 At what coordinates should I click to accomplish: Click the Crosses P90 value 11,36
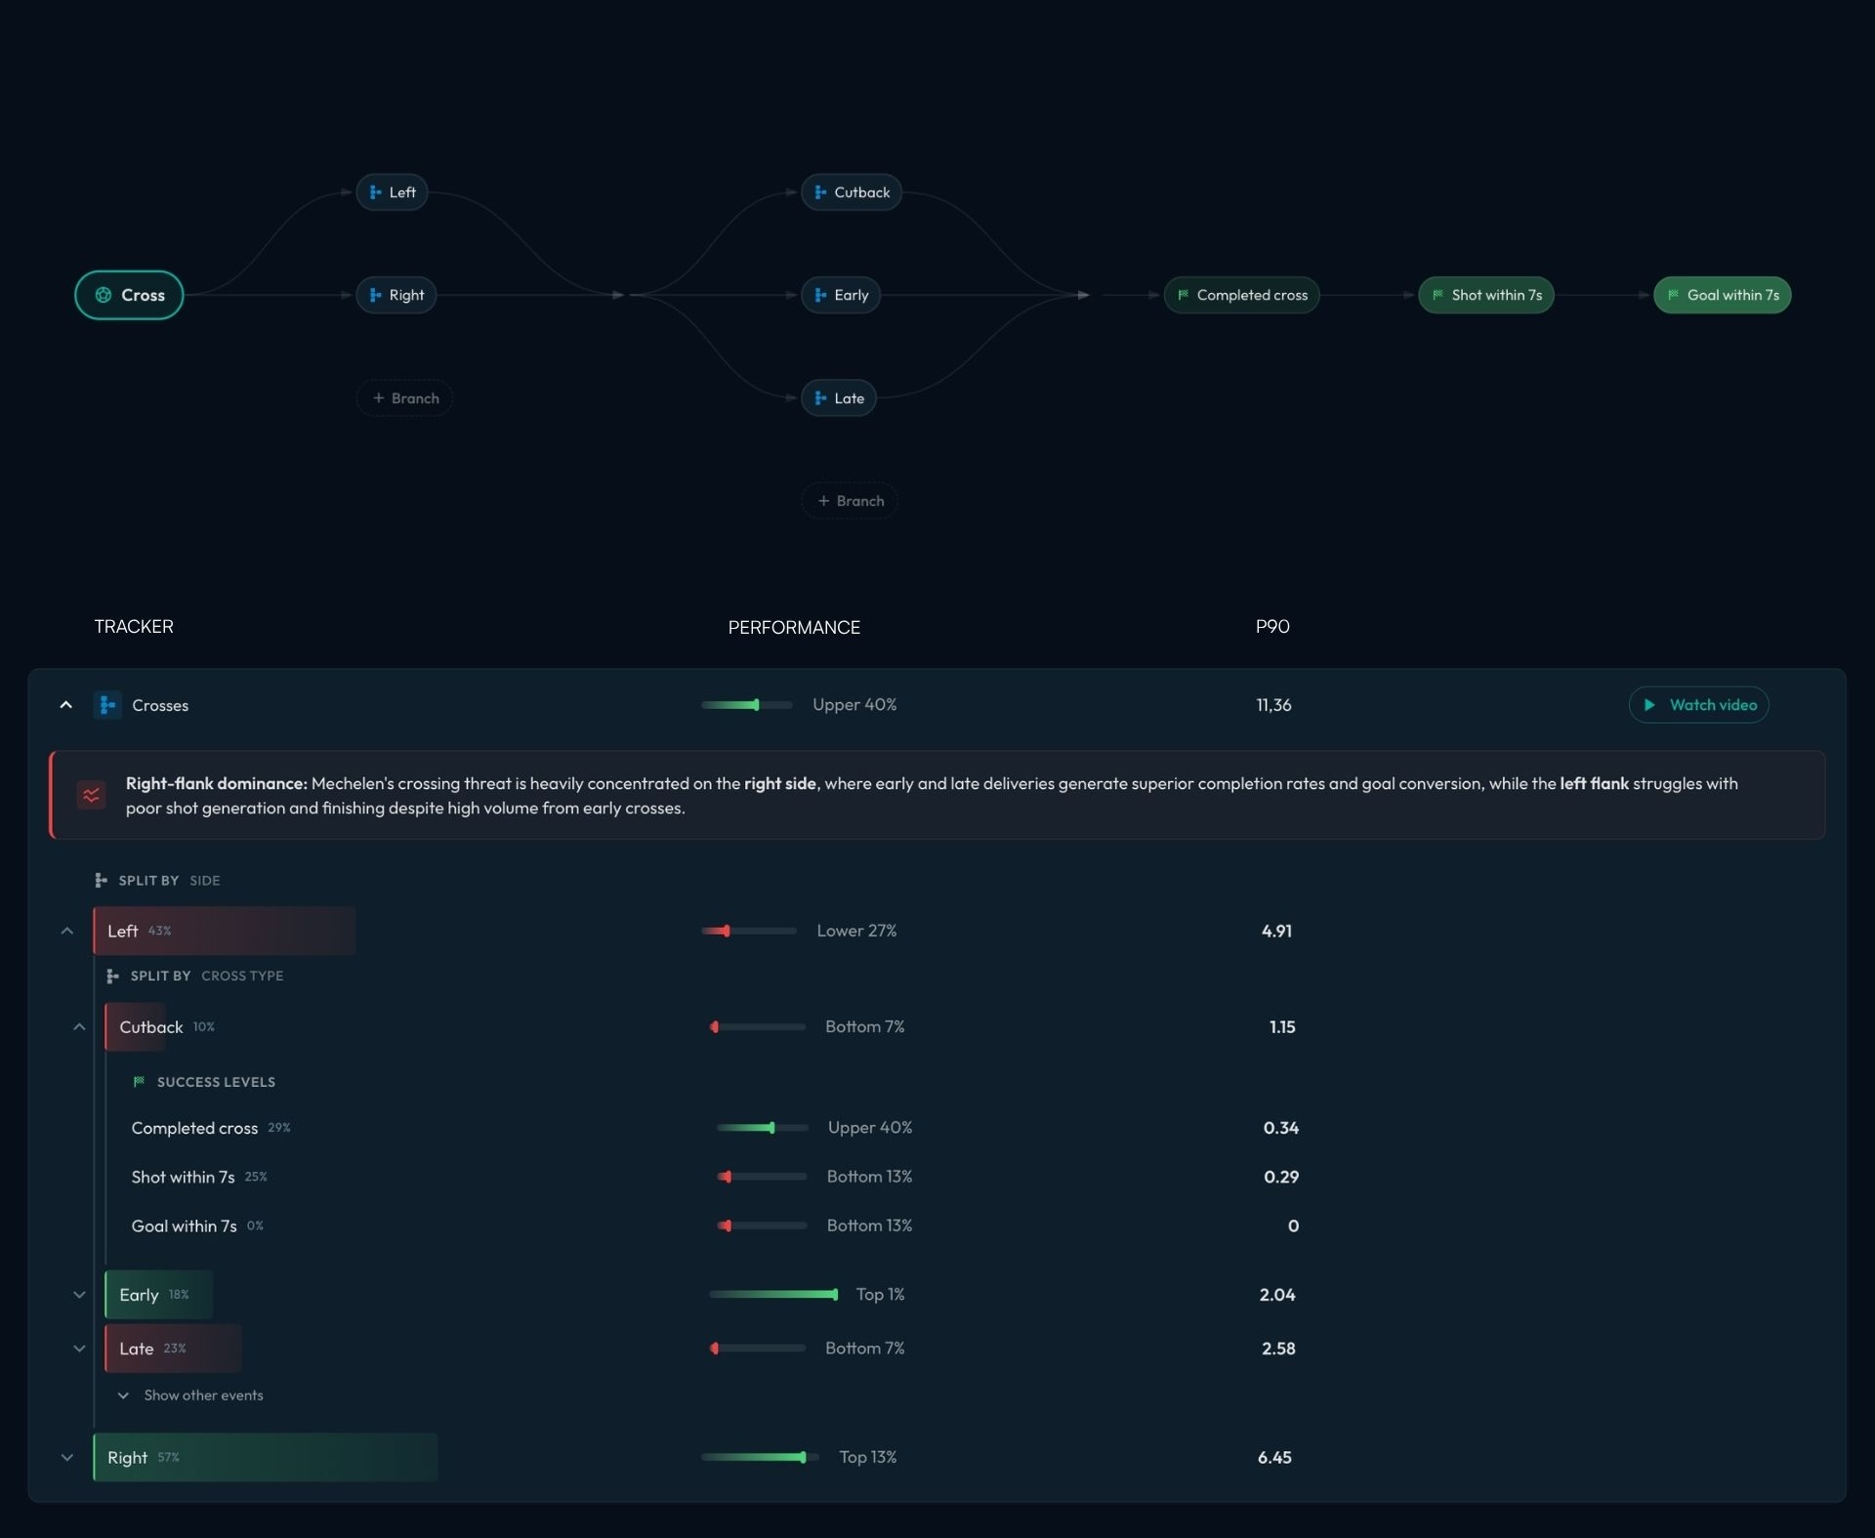pos(1273,705)
